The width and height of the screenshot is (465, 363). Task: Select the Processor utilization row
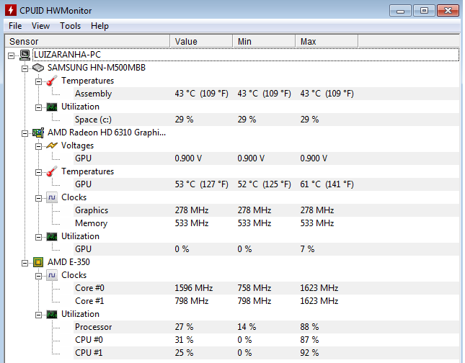pyautogui.click(x=266, y=327)
